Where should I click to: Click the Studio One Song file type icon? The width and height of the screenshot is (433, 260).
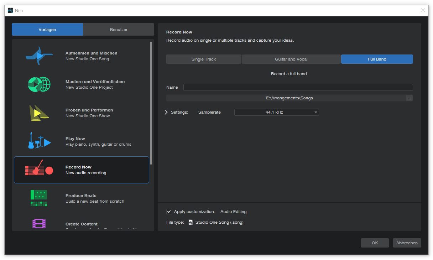191,222
